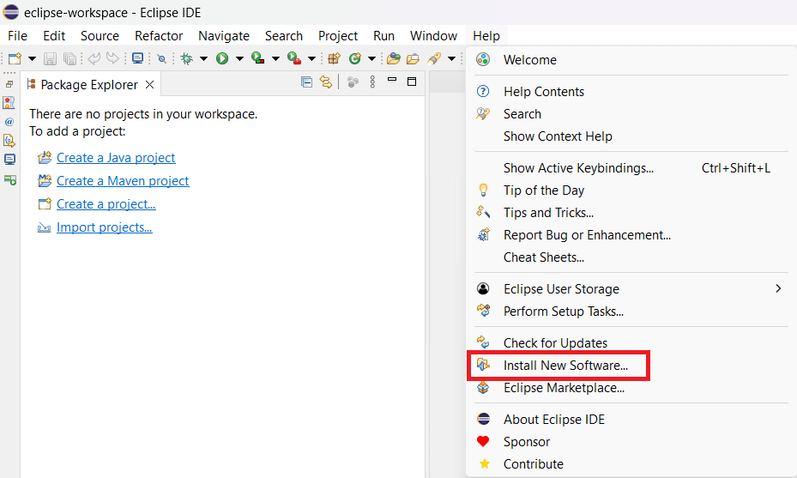Toggle Skip All Breakpoints
Image resolution: width=797 pixels, height=478 pixels.
[161, 59]
